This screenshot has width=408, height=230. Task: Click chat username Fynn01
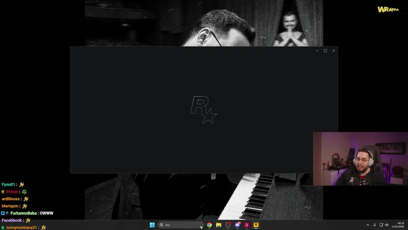pyautogui.click(x=8, y=185)
